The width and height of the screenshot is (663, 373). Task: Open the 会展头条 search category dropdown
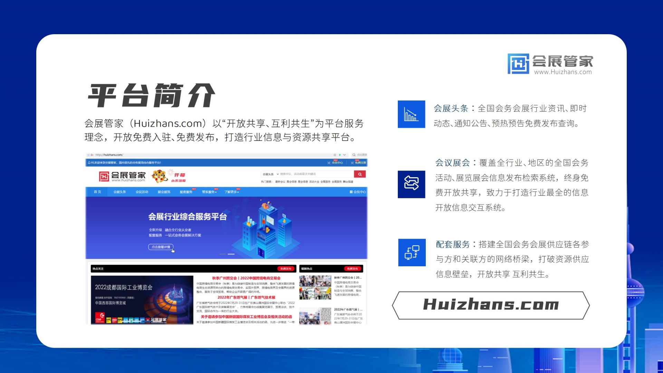270,174
